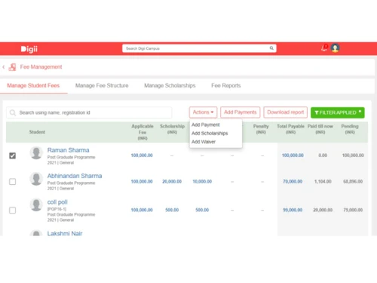The height and width of the screenshot is (283, 377).
Task: Click Raman Sharma's total payable 100,000.00
Action: point(293,155)
